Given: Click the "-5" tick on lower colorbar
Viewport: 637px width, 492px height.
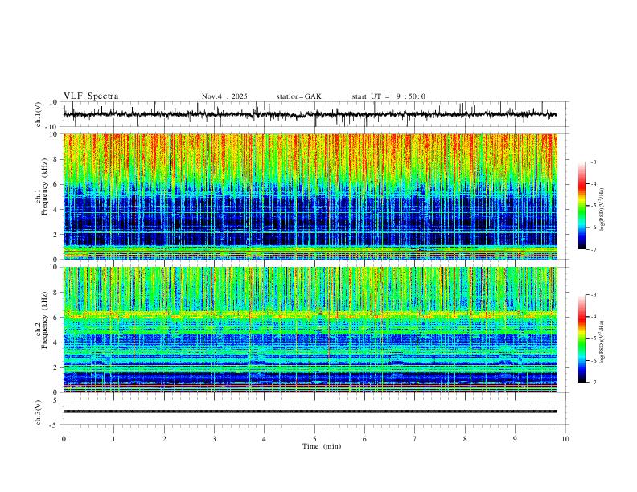Looking at the screenshot, I should pos(593,338).
